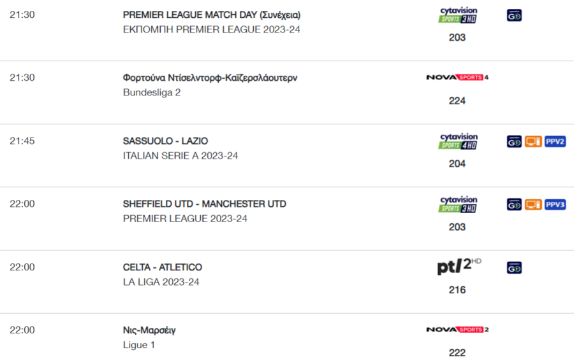Select Φορτούνα Ντίσελντορφ-Καϊζερσλάουτερν match
This screenshot has width=574, height=364.
(x=210, y=78)
